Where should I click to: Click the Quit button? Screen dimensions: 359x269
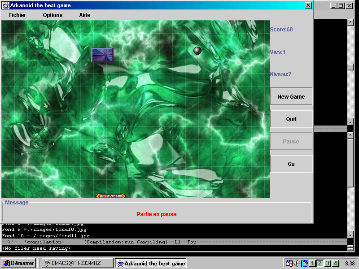click(x=291, y=119)
